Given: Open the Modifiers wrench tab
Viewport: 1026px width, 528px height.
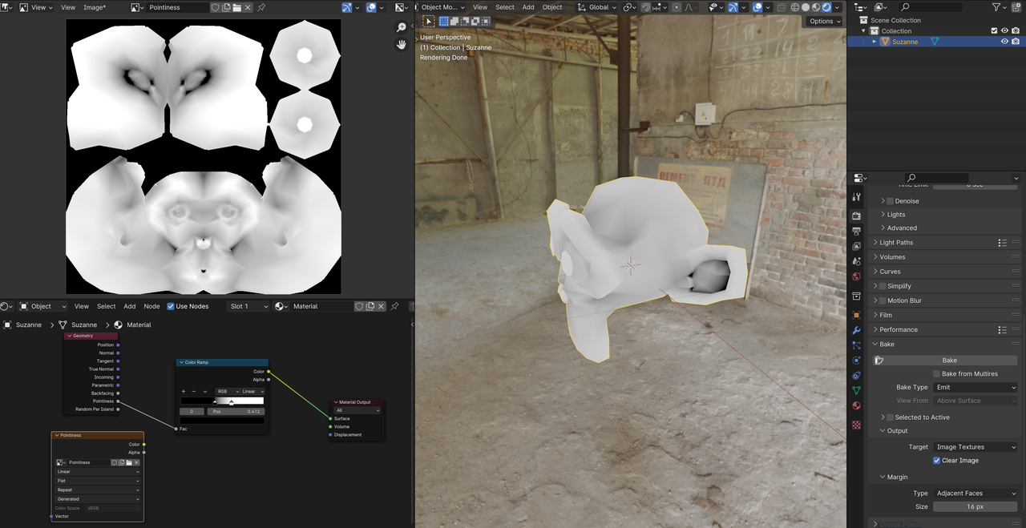Looking at the screenshot, I should pos(856,330).
